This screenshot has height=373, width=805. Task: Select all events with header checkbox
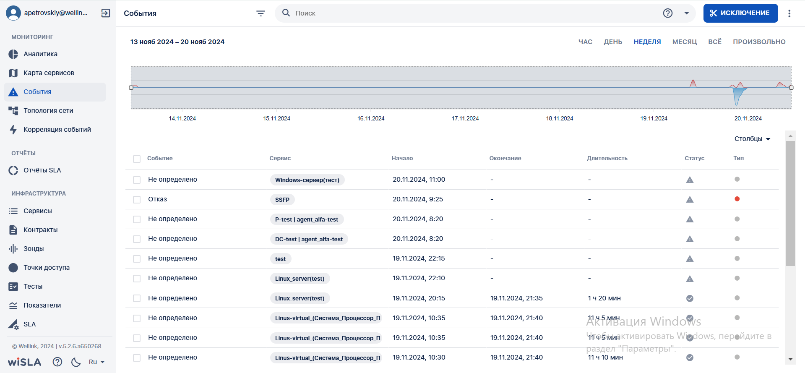(x=137, y=159)
